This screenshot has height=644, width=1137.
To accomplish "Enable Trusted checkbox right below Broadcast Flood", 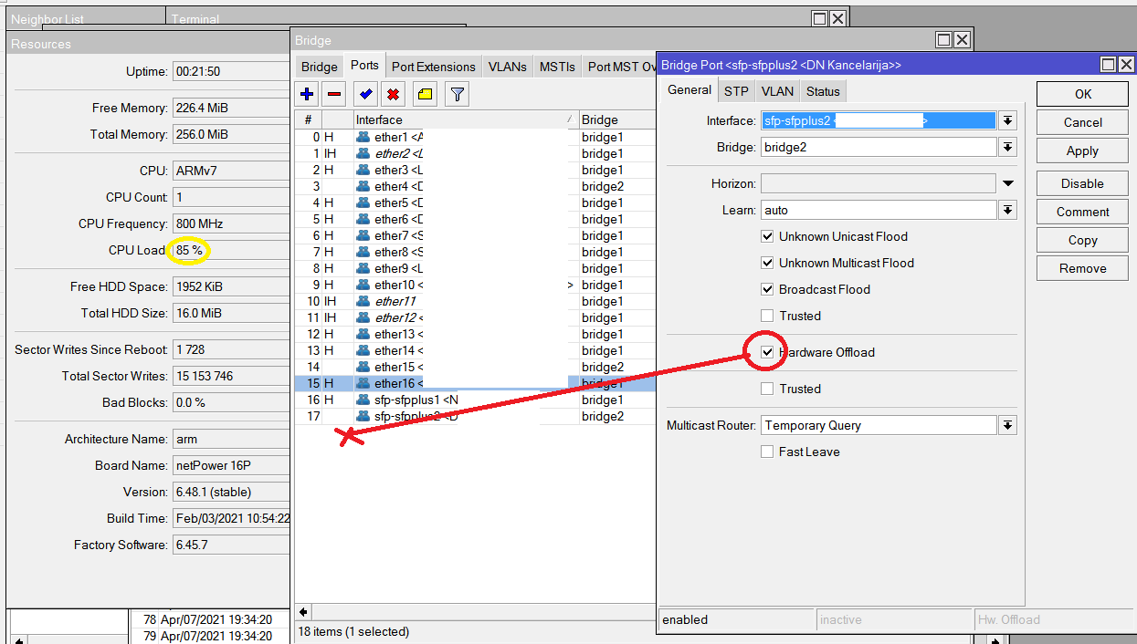I will [x=767, y=316].
